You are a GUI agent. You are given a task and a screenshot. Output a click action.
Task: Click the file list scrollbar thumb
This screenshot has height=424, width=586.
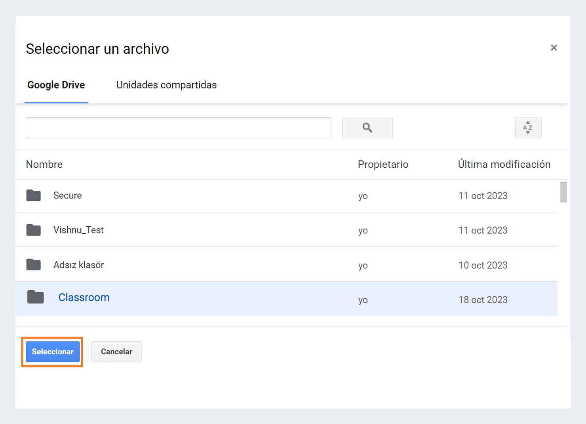pos(563,192)
